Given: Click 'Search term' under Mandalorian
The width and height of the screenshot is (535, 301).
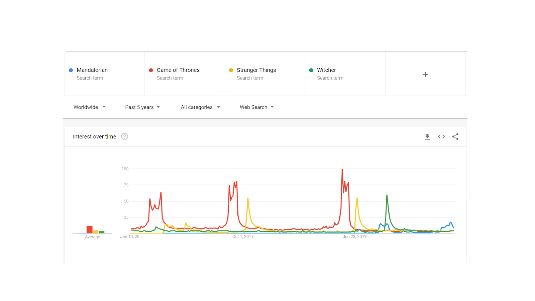Looking at the screenshot, I should 90,78.
